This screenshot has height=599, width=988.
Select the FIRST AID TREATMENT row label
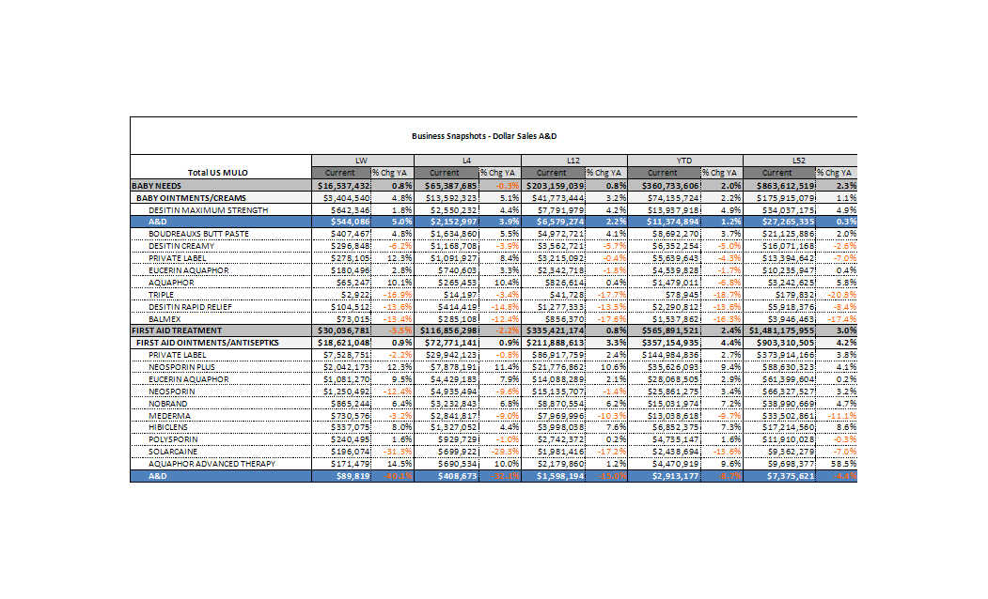click(177, 330)
